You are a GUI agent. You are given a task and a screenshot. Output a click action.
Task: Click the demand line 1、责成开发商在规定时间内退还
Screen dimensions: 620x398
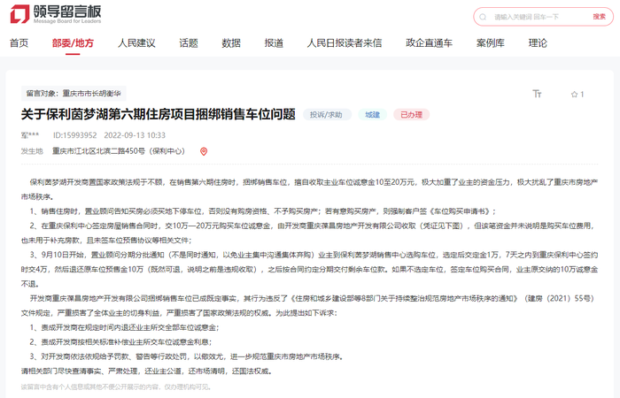coord(124,327)
